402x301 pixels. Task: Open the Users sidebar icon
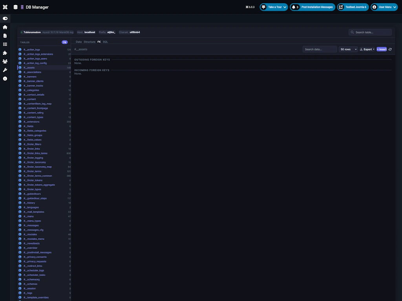click(5, 62)
